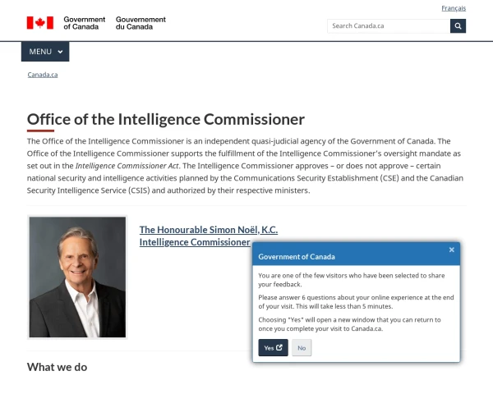Switch language via the Français link

coord(453,8)
